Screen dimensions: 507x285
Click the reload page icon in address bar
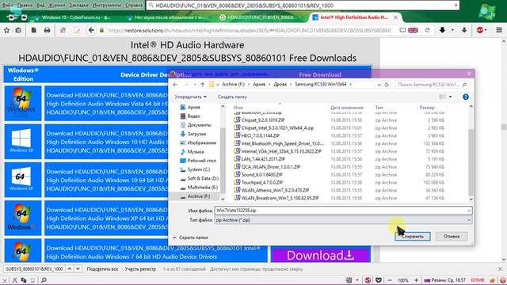pyautogui.click(x=427, y=30)
